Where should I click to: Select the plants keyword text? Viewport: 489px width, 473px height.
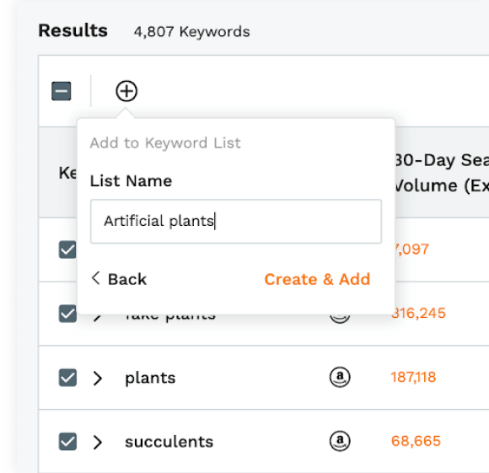150,379
